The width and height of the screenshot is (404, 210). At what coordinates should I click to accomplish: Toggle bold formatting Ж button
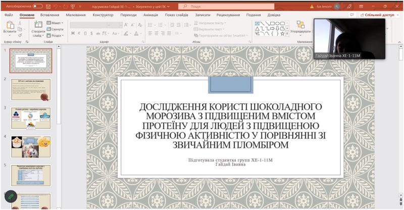point(73,33)
